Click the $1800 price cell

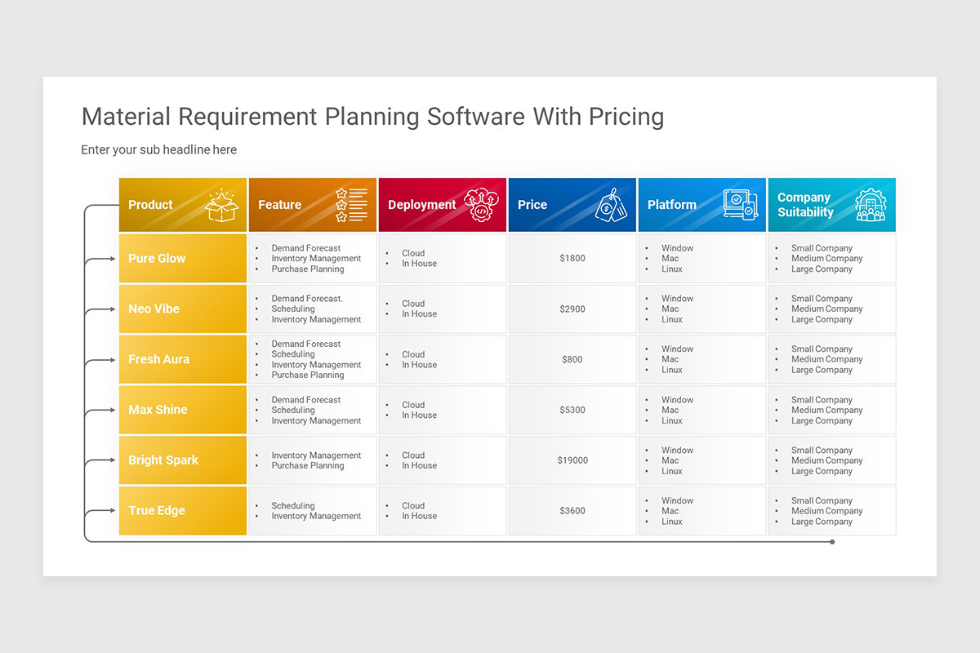(572, 259)
